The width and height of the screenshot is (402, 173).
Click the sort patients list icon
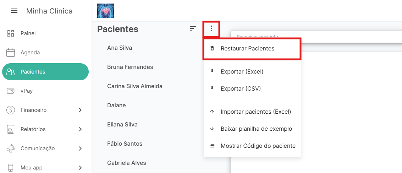(x=193, y=29)
